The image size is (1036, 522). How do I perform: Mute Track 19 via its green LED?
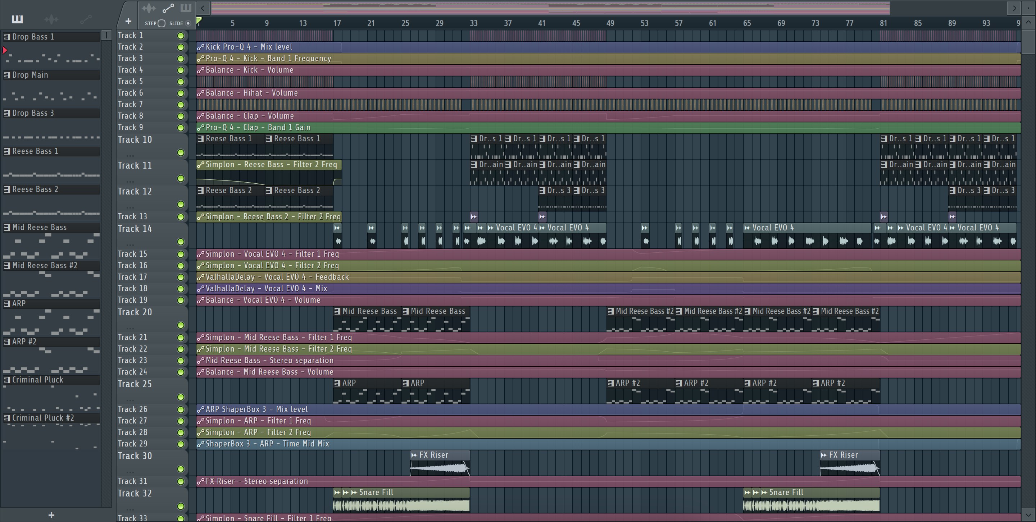pyautogui.click(x=181, y=300)
